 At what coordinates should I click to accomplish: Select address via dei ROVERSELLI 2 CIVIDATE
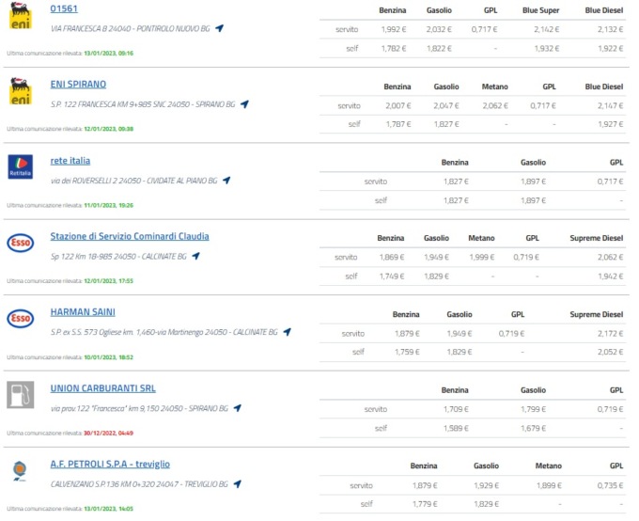(x=133, y=181)
